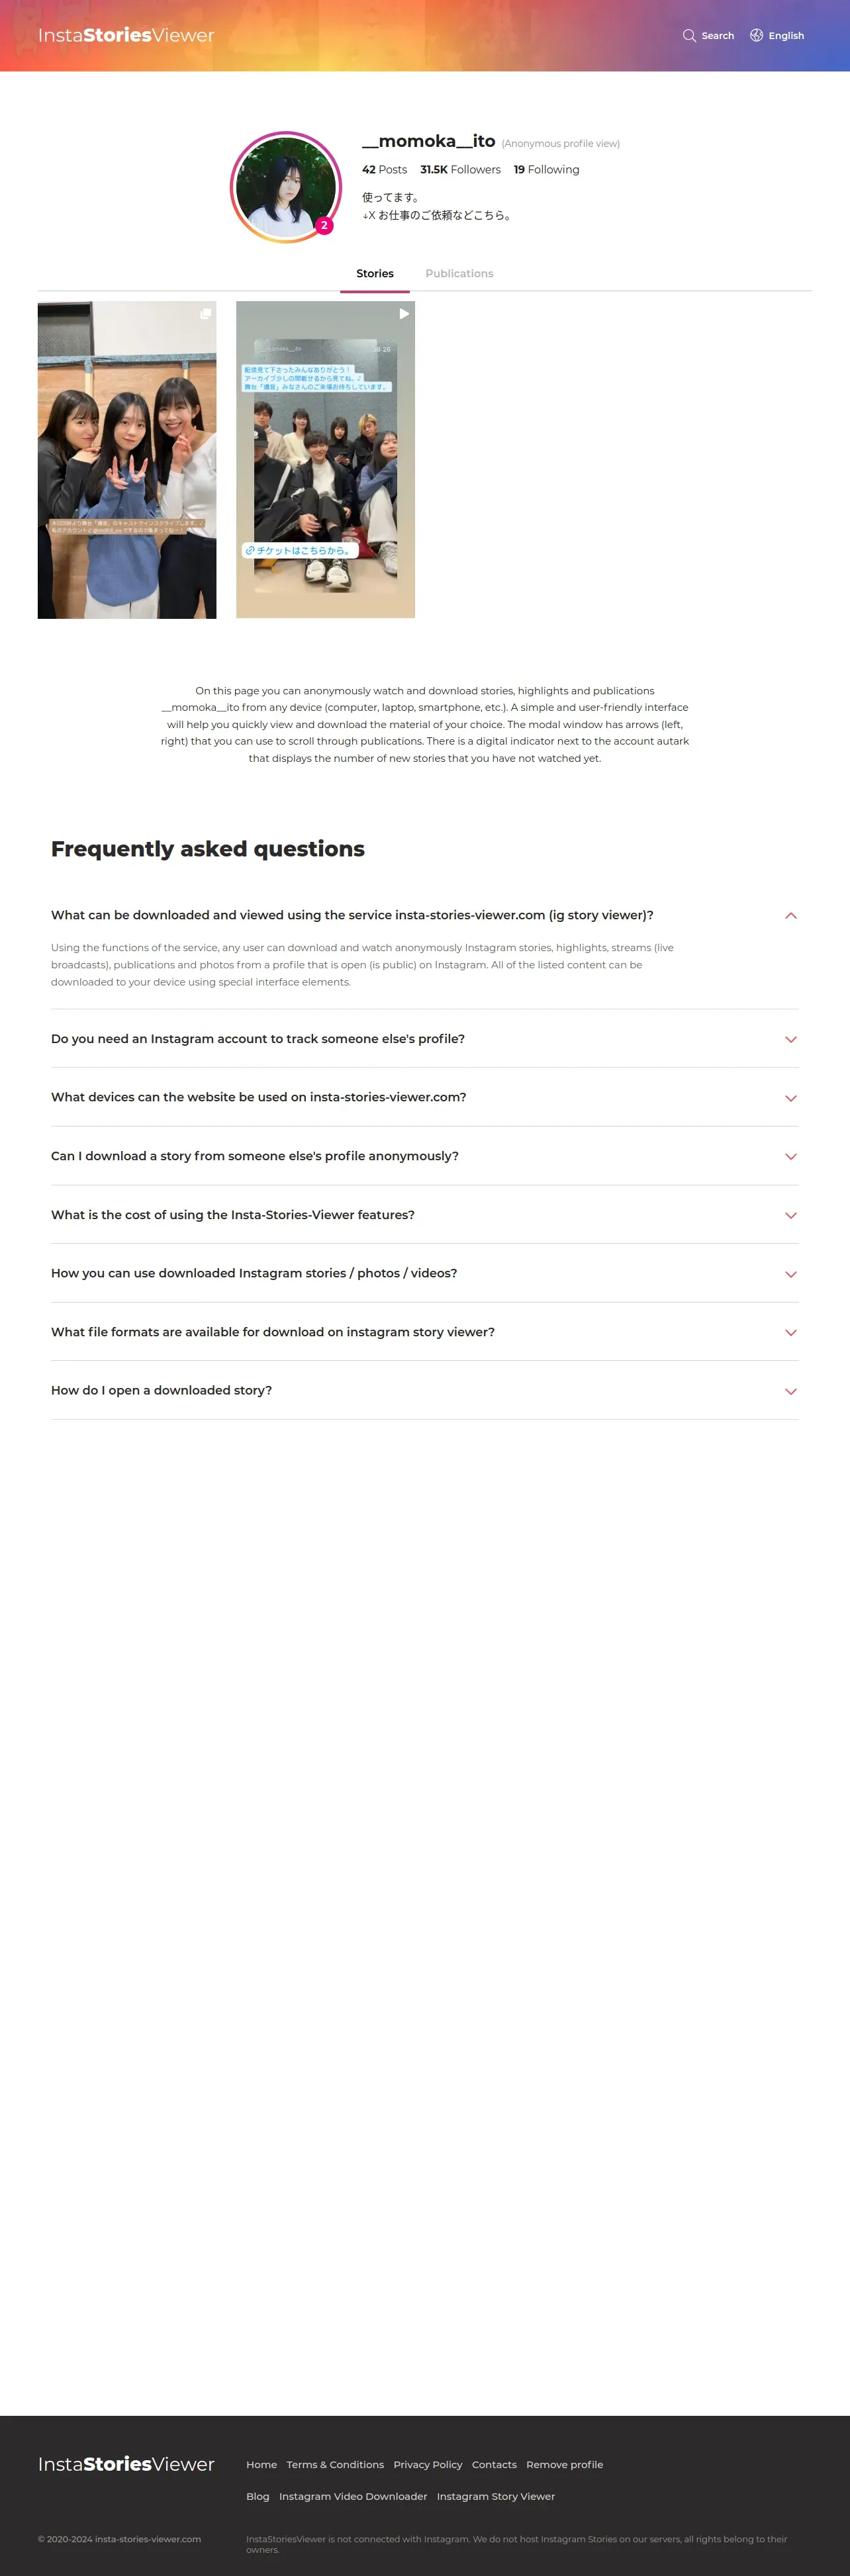Expand "Do you need an Instagram account" question
Image resolution: width=850 pixels, height=2576 pixels.
pyautogui.click(x=790, y=1039)
